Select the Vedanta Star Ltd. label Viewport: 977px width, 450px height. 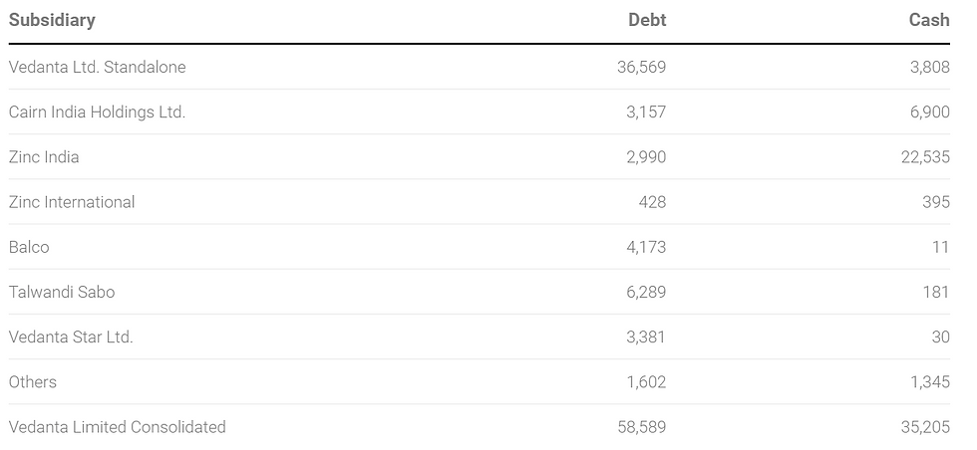pos(71,337)
